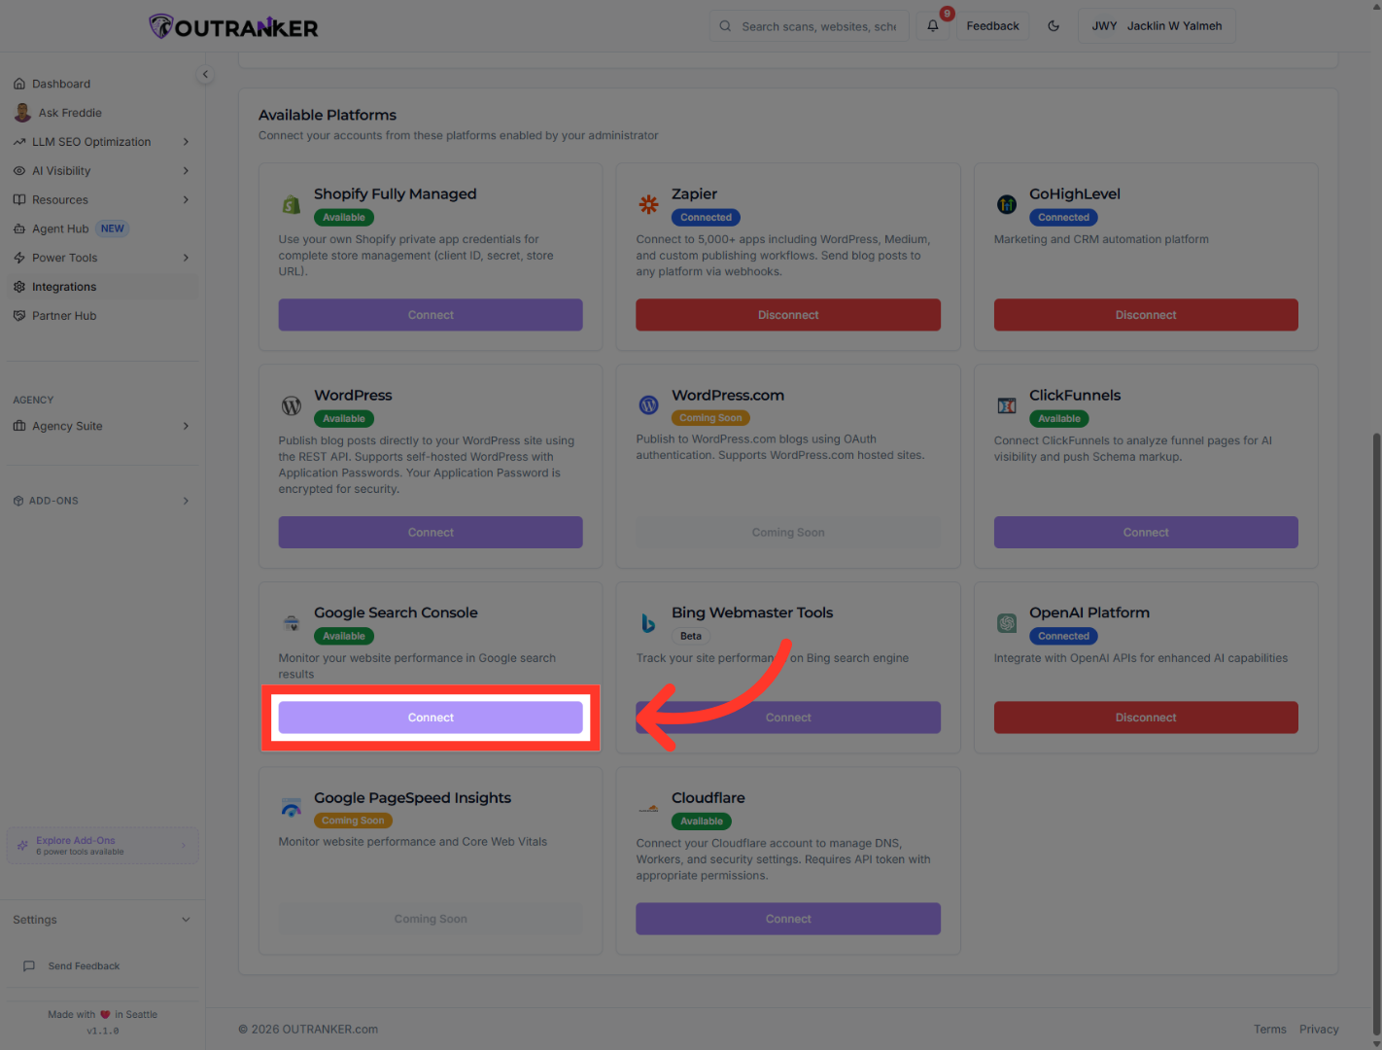Click the Agent Hub robot icon
This screenshot has width=1382, height=1050.
click(x=19, y=228)
